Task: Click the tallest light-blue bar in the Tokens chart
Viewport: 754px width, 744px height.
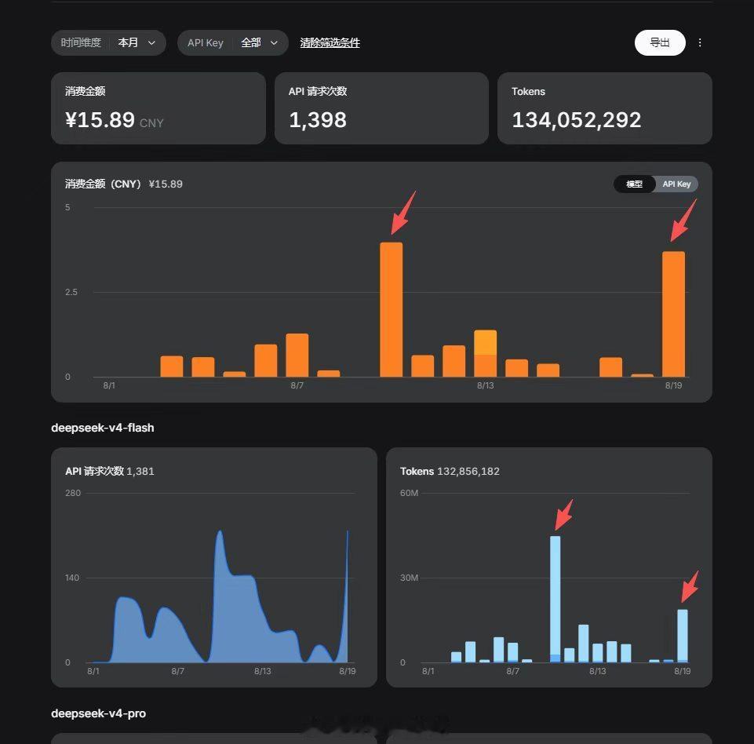Action: coord(555,599)
